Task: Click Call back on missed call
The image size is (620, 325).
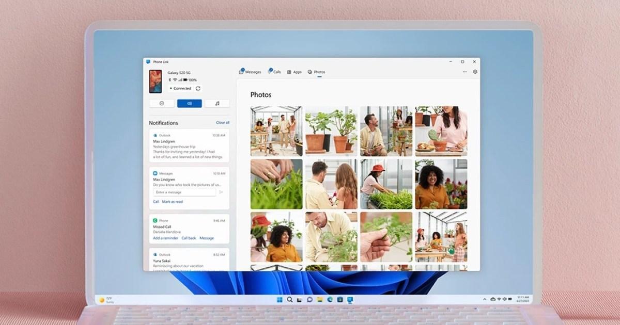Action: 189,238
